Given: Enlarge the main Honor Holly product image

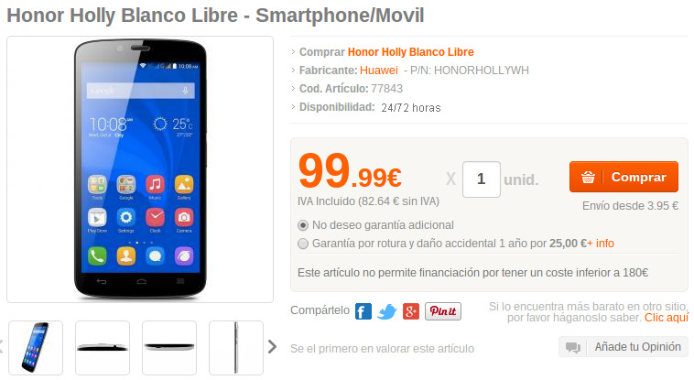Looking at the screenshot, I should [x=140, y=169].
